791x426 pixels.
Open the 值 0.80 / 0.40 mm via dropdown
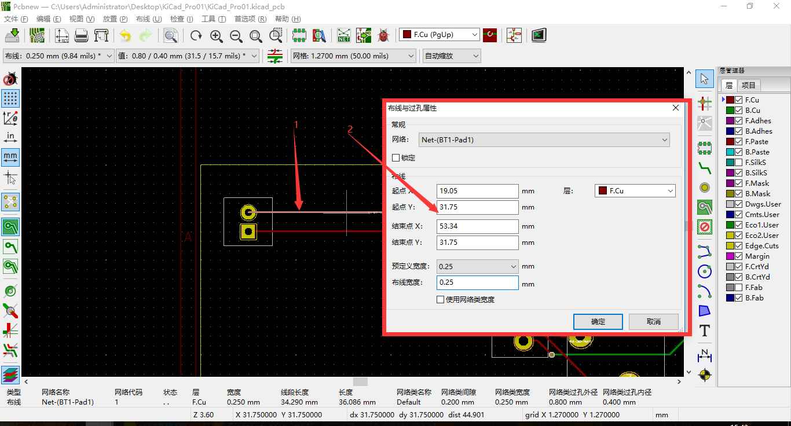pyautogui.click(x=188, y=56)
